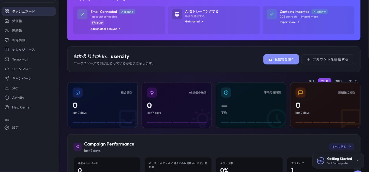The height and width of the screenshot is (172, 369).
Task: Click 受信箱を開く button
Action: (x=281, y=59)
